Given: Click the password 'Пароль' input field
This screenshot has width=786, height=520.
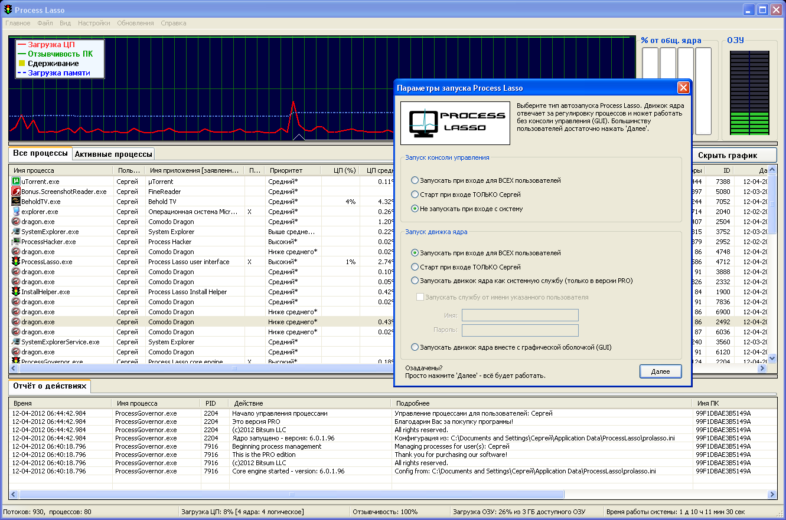Looking at the screenshot, I should 520,330.
